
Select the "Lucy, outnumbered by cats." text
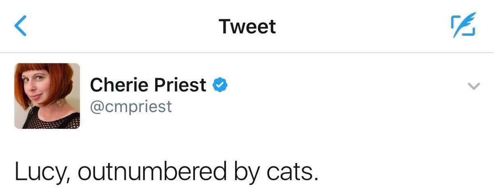(166, 173)
